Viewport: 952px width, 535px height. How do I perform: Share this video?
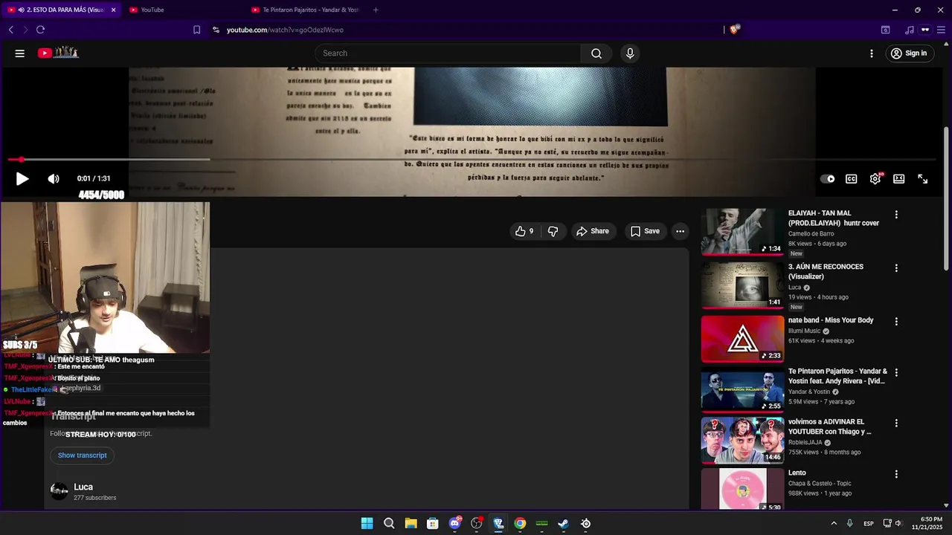coord(593,231)
